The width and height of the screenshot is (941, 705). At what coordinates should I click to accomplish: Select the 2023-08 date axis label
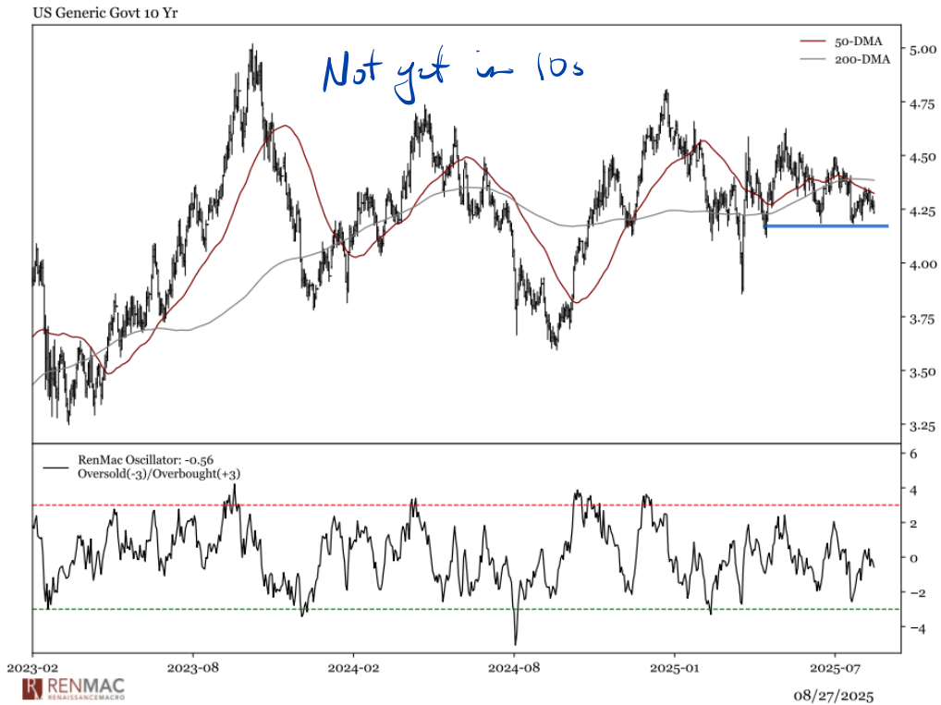194,665
